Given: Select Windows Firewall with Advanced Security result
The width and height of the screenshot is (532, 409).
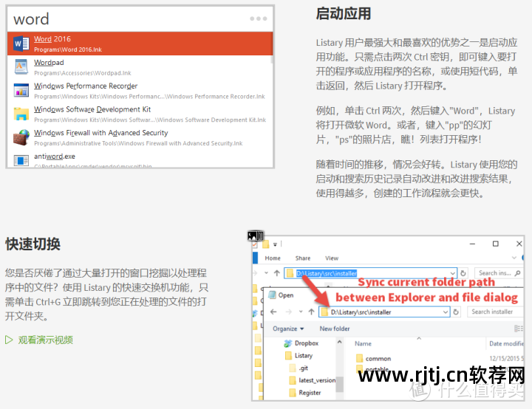Looking at the screenshot, I should tap(140, 137).
